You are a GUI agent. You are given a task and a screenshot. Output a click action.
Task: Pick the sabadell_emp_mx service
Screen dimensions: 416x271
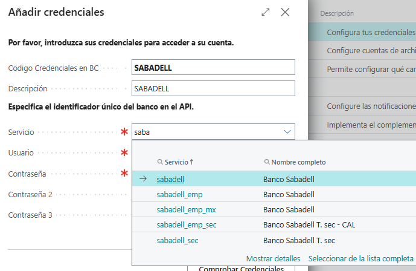coord(186,210)
